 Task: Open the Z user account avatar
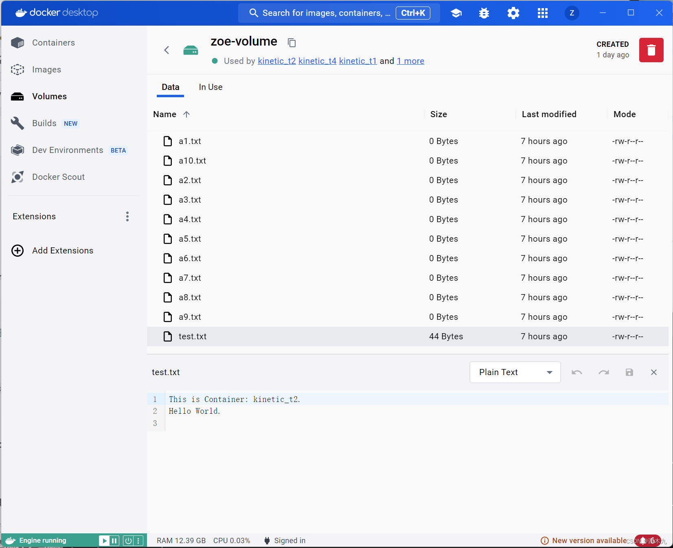pyautogui.click(x=572, y=13)
